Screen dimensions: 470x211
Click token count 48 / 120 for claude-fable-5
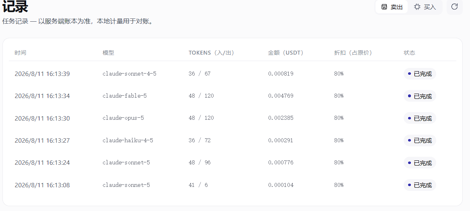[x=201, y=96]
